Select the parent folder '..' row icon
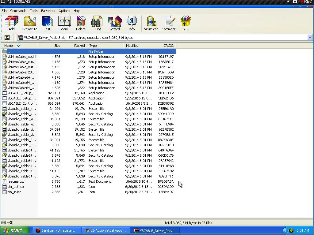Image resolution: width=314 pixels, height=235 pixels. click(x=4, y=51)
